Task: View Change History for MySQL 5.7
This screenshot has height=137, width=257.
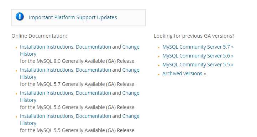Action: [131, 70]
